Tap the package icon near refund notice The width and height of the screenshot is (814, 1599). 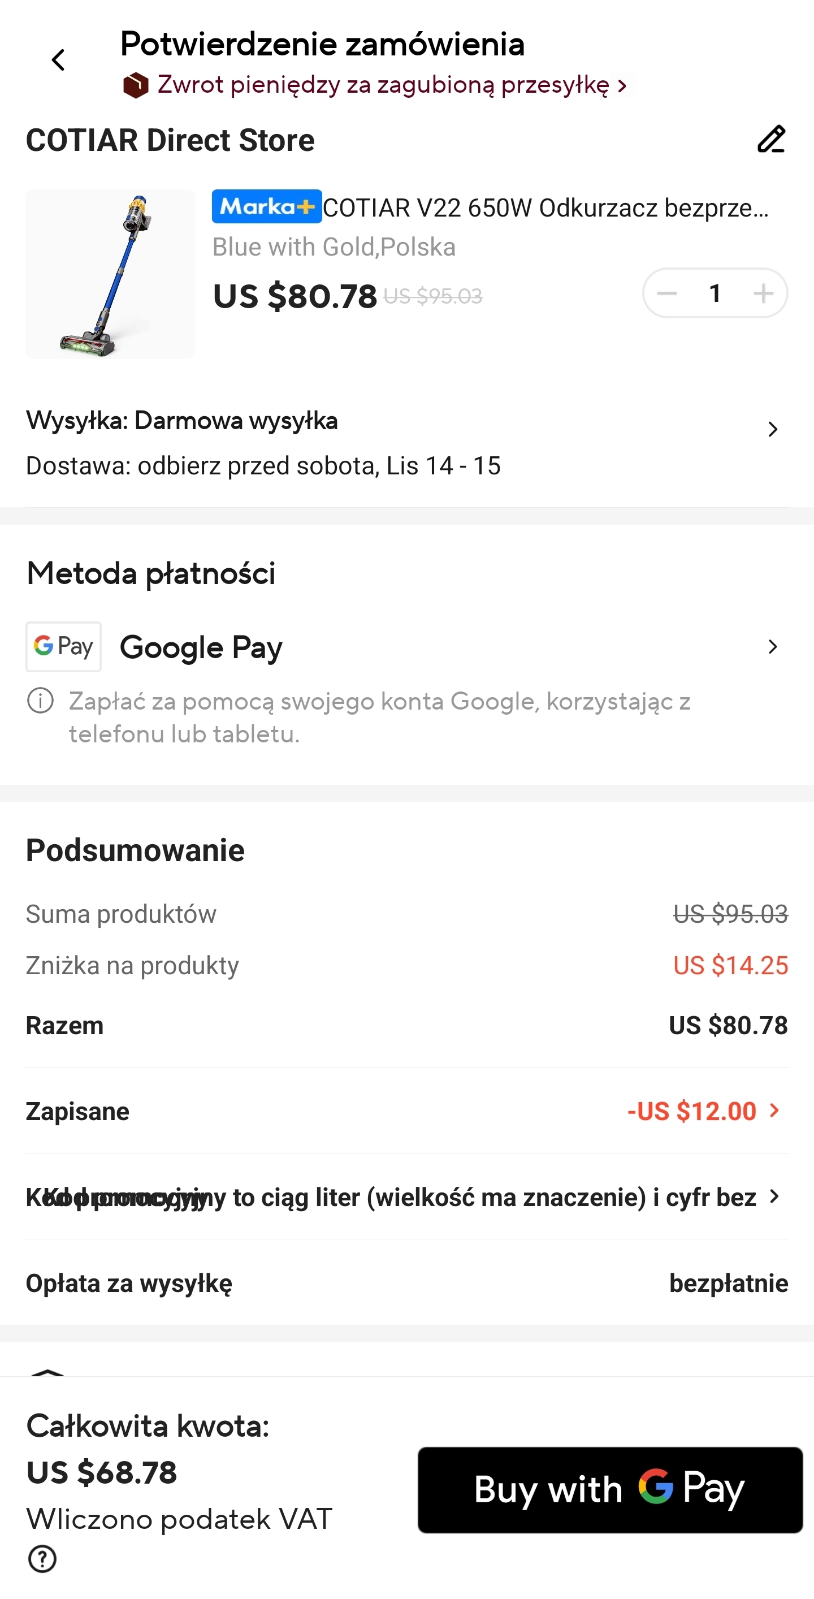tap(135, 85)
